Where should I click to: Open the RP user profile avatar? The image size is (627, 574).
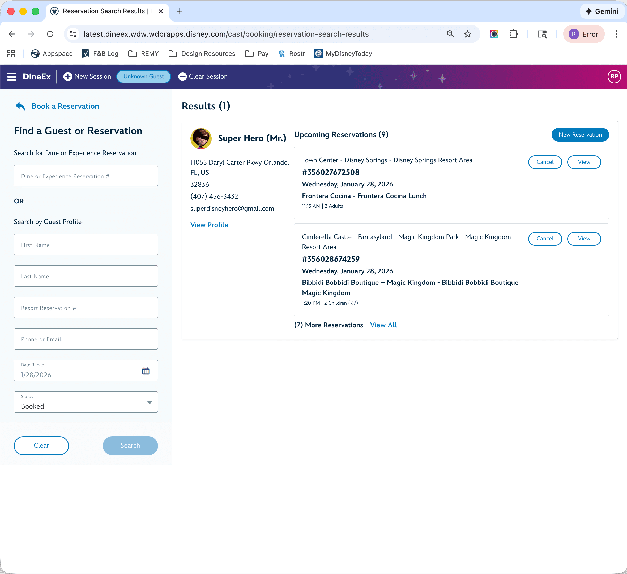614,76
